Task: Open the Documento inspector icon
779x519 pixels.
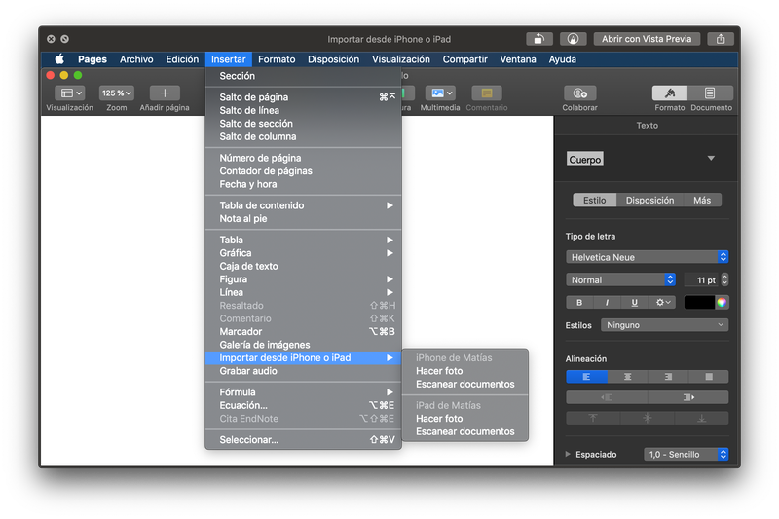Action: pyautogui.click(x=711, y=93)
